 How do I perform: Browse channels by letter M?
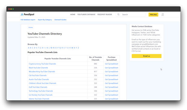tap(51, 48)
